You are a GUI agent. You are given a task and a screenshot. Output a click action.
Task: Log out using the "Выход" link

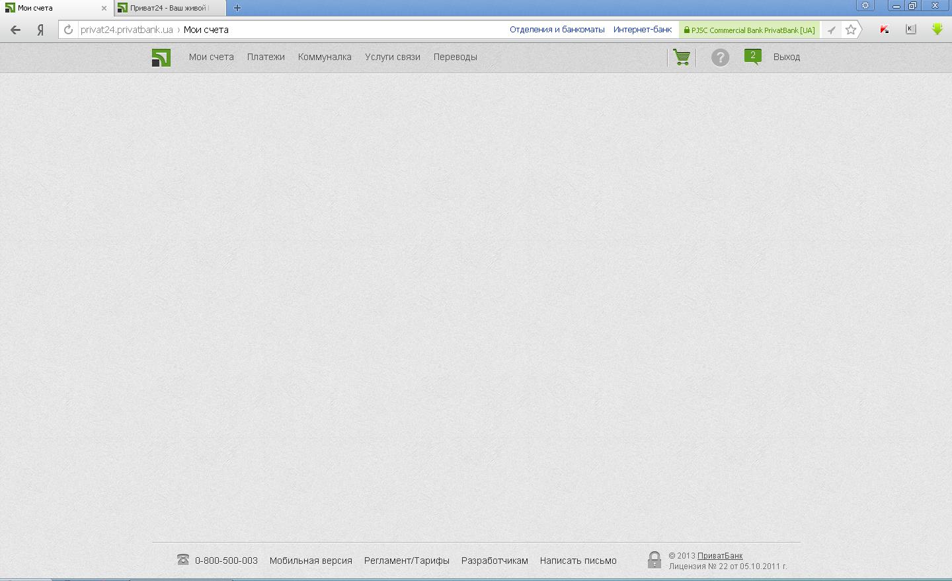click(x=787, y=57)
